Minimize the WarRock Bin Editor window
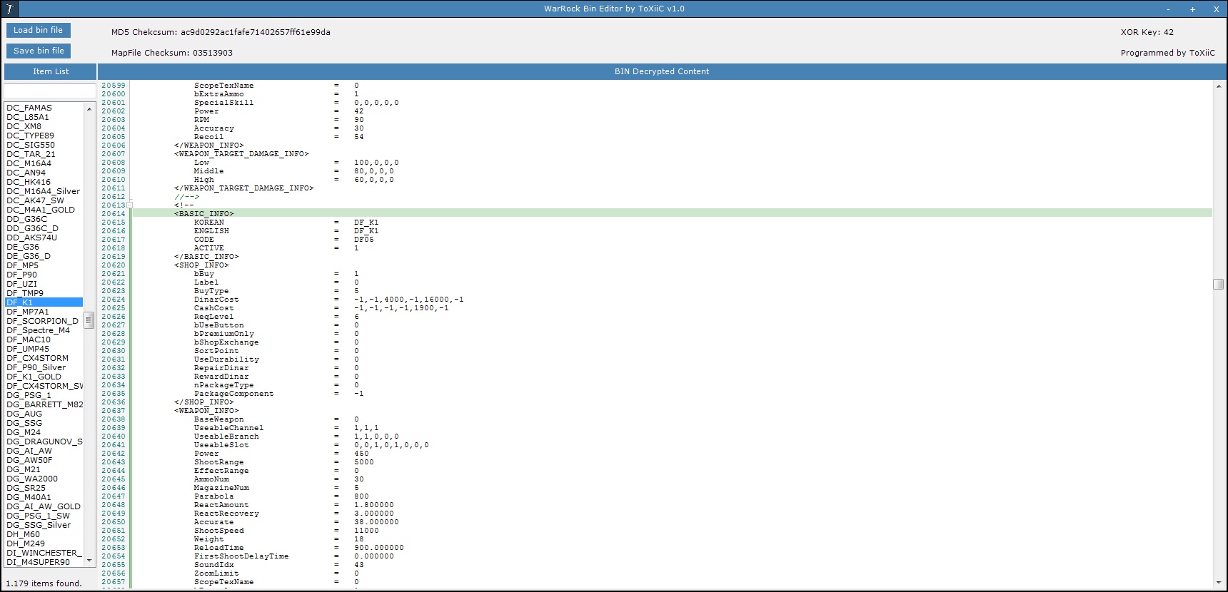Image resolution: width=1228 pixels, height=592 pixels. tap(1169, 9)
